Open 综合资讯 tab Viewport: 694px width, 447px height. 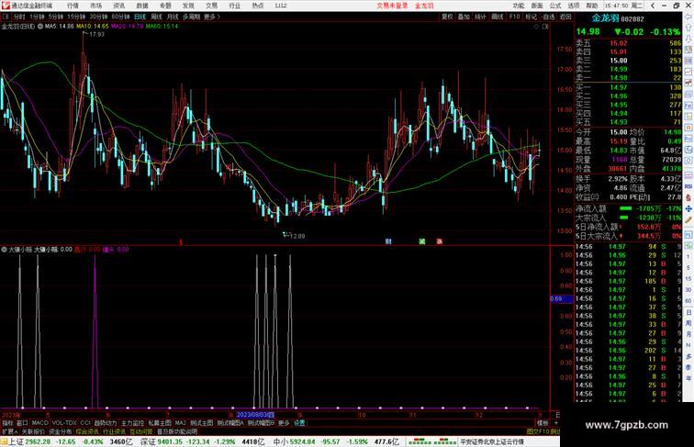point(87,431)
